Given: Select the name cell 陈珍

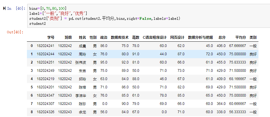Looking at the screenshot, I should click(83, 104).
